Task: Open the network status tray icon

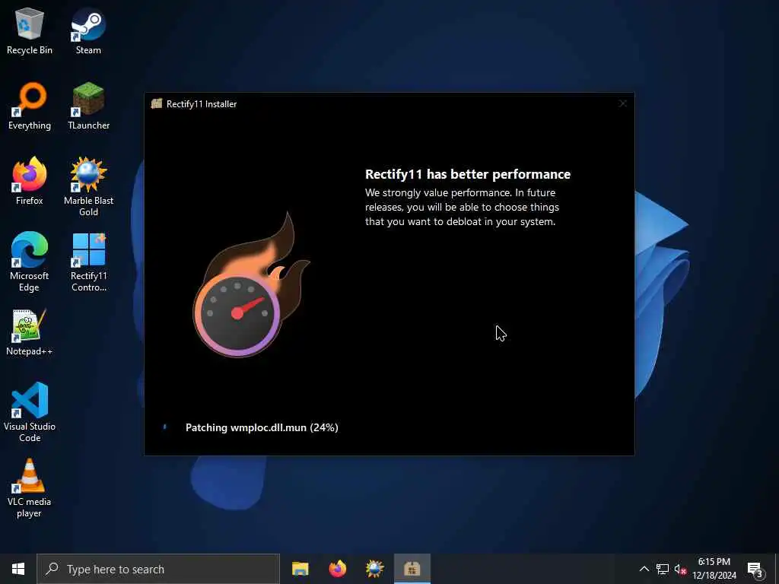Action: click(x=663, y=569)
